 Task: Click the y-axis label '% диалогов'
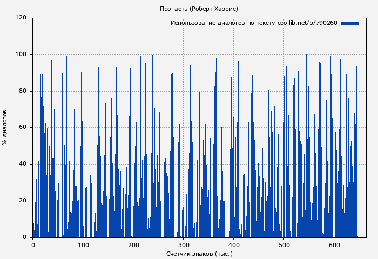coord(5,127)
